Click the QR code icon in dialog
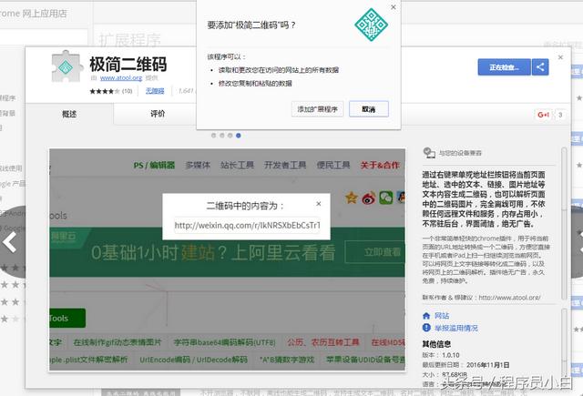The image size is (583, 396). click(371, 25)
